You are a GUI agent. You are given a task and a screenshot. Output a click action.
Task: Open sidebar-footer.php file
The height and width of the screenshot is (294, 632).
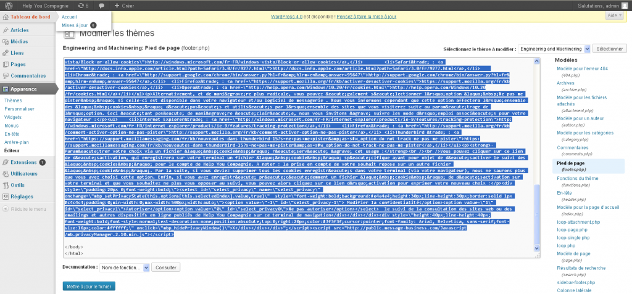(576, 283)
